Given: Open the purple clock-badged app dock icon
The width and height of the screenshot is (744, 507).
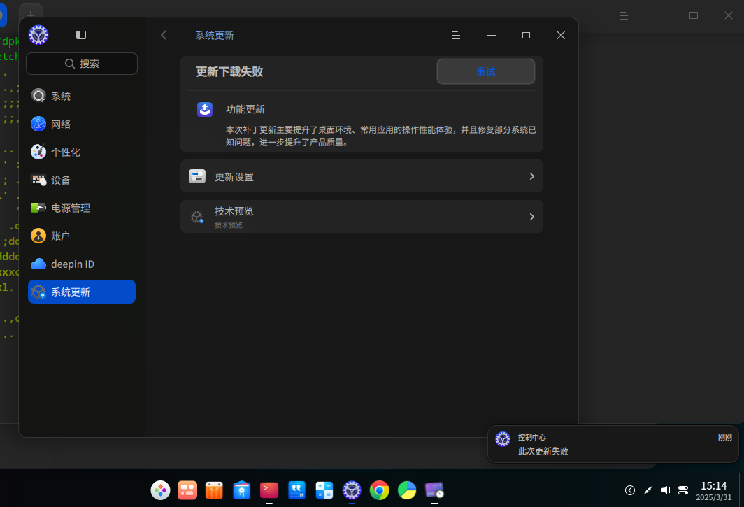Looking at the screenshot, I should pyautogui.click(x=434, y=490).
